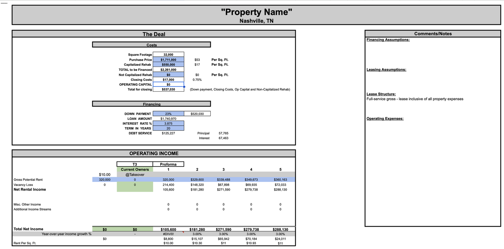Select the $65,942 value cell
The width and height of the screenshot is (504, 249).
(x=223, y=239)
